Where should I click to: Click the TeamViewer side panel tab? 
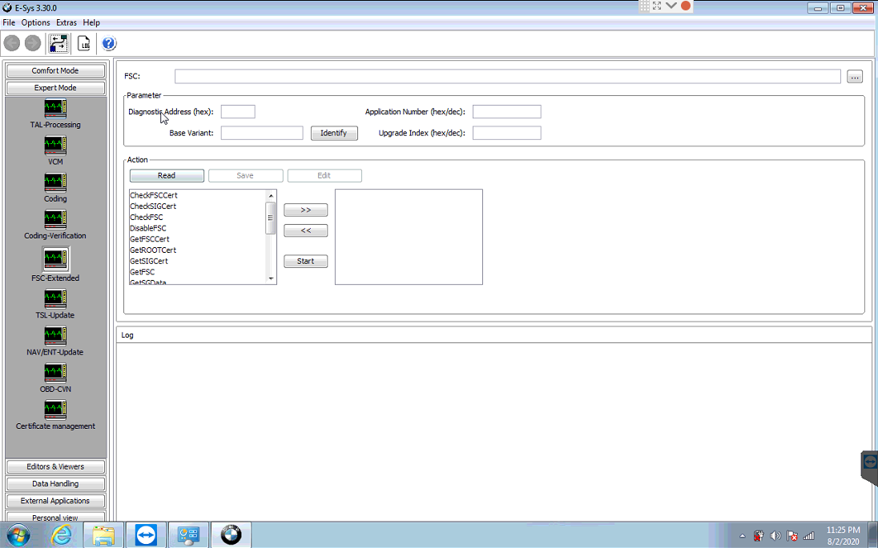click(x=869, y=467)
